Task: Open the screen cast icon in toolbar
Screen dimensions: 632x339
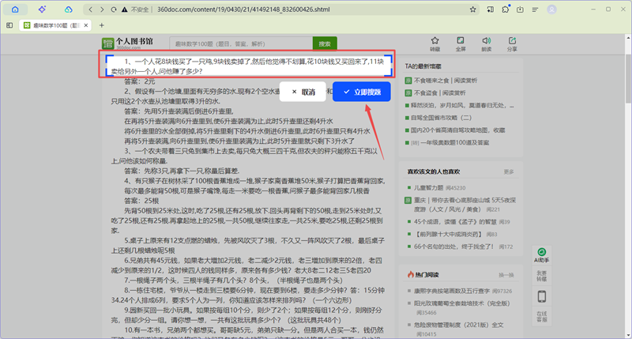Action: tap(490, 9)
